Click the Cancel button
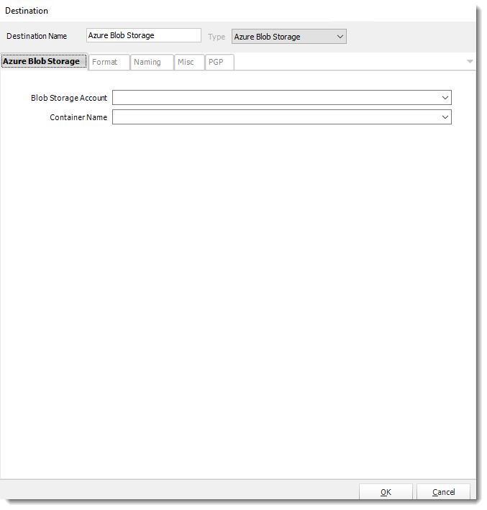The width and height of the screenshot is (487, 510). 443,492
